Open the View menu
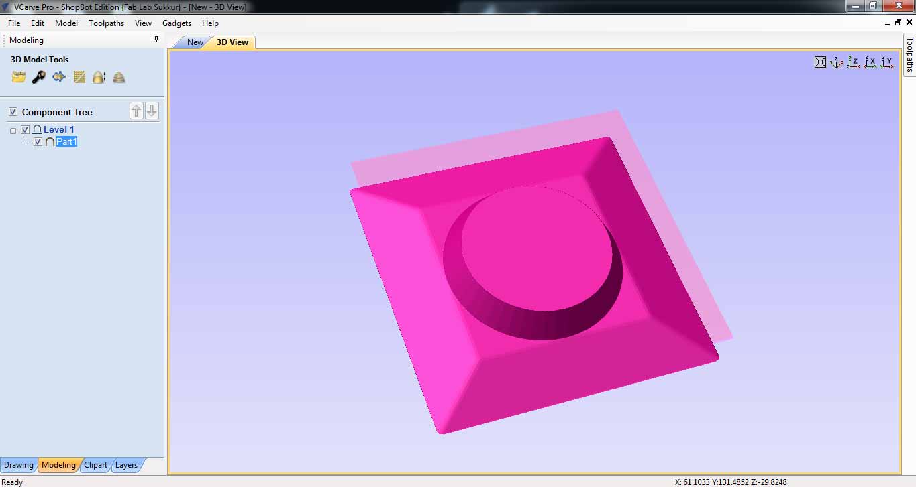Image resolution: width=916 pixels, height=487 pixels. coord(143,23)
